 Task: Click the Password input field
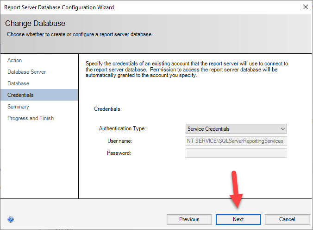point(236,153)
